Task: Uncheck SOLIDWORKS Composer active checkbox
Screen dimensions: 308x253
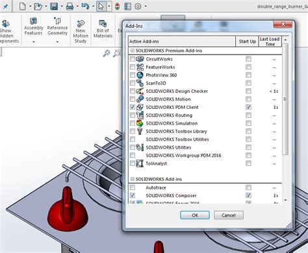Action: [x=133, y=195]
